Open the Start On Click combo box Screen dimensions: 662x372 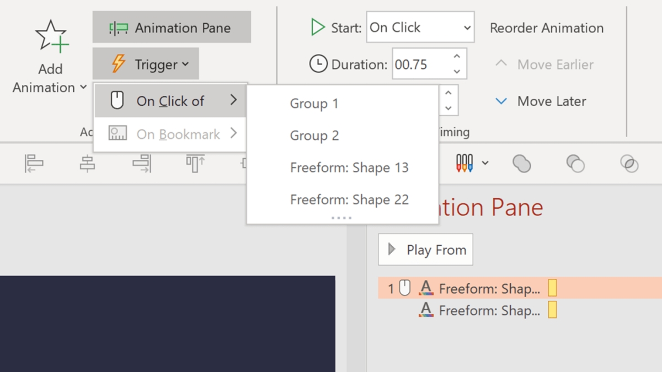[x=420, y=27]
